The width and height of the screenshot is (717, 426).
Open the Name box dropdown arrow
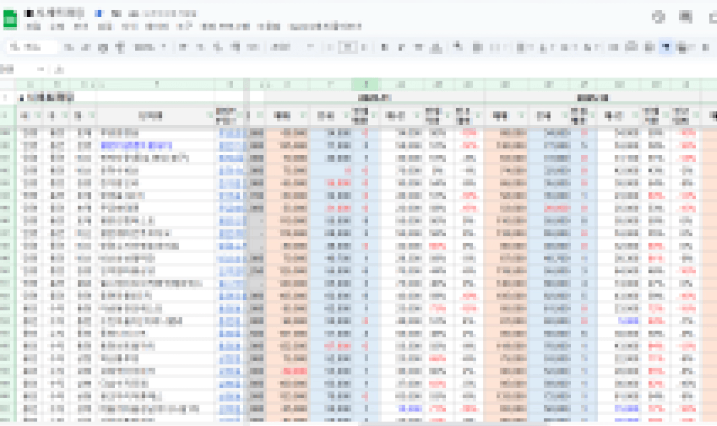tap(42, 69)
